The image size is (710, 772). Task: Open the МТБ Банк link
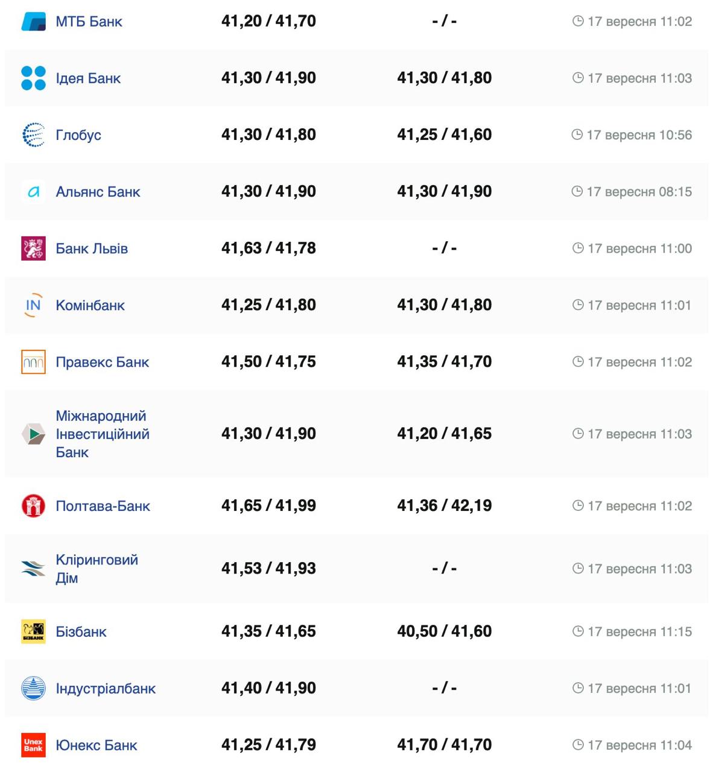[89, 22]
